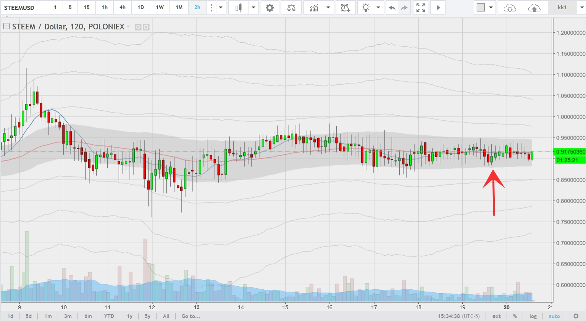Image resolution: width=586 pixels, height=321 pixels.
Task: Set date range to 6m
Action: [88, 316]
